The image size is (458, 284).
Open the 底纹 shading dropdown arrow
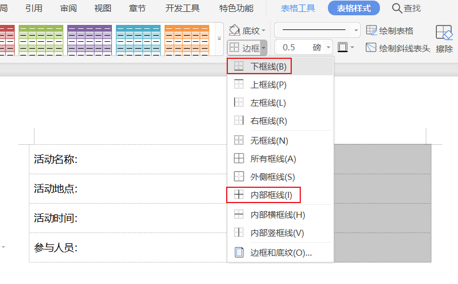[263, 31]
